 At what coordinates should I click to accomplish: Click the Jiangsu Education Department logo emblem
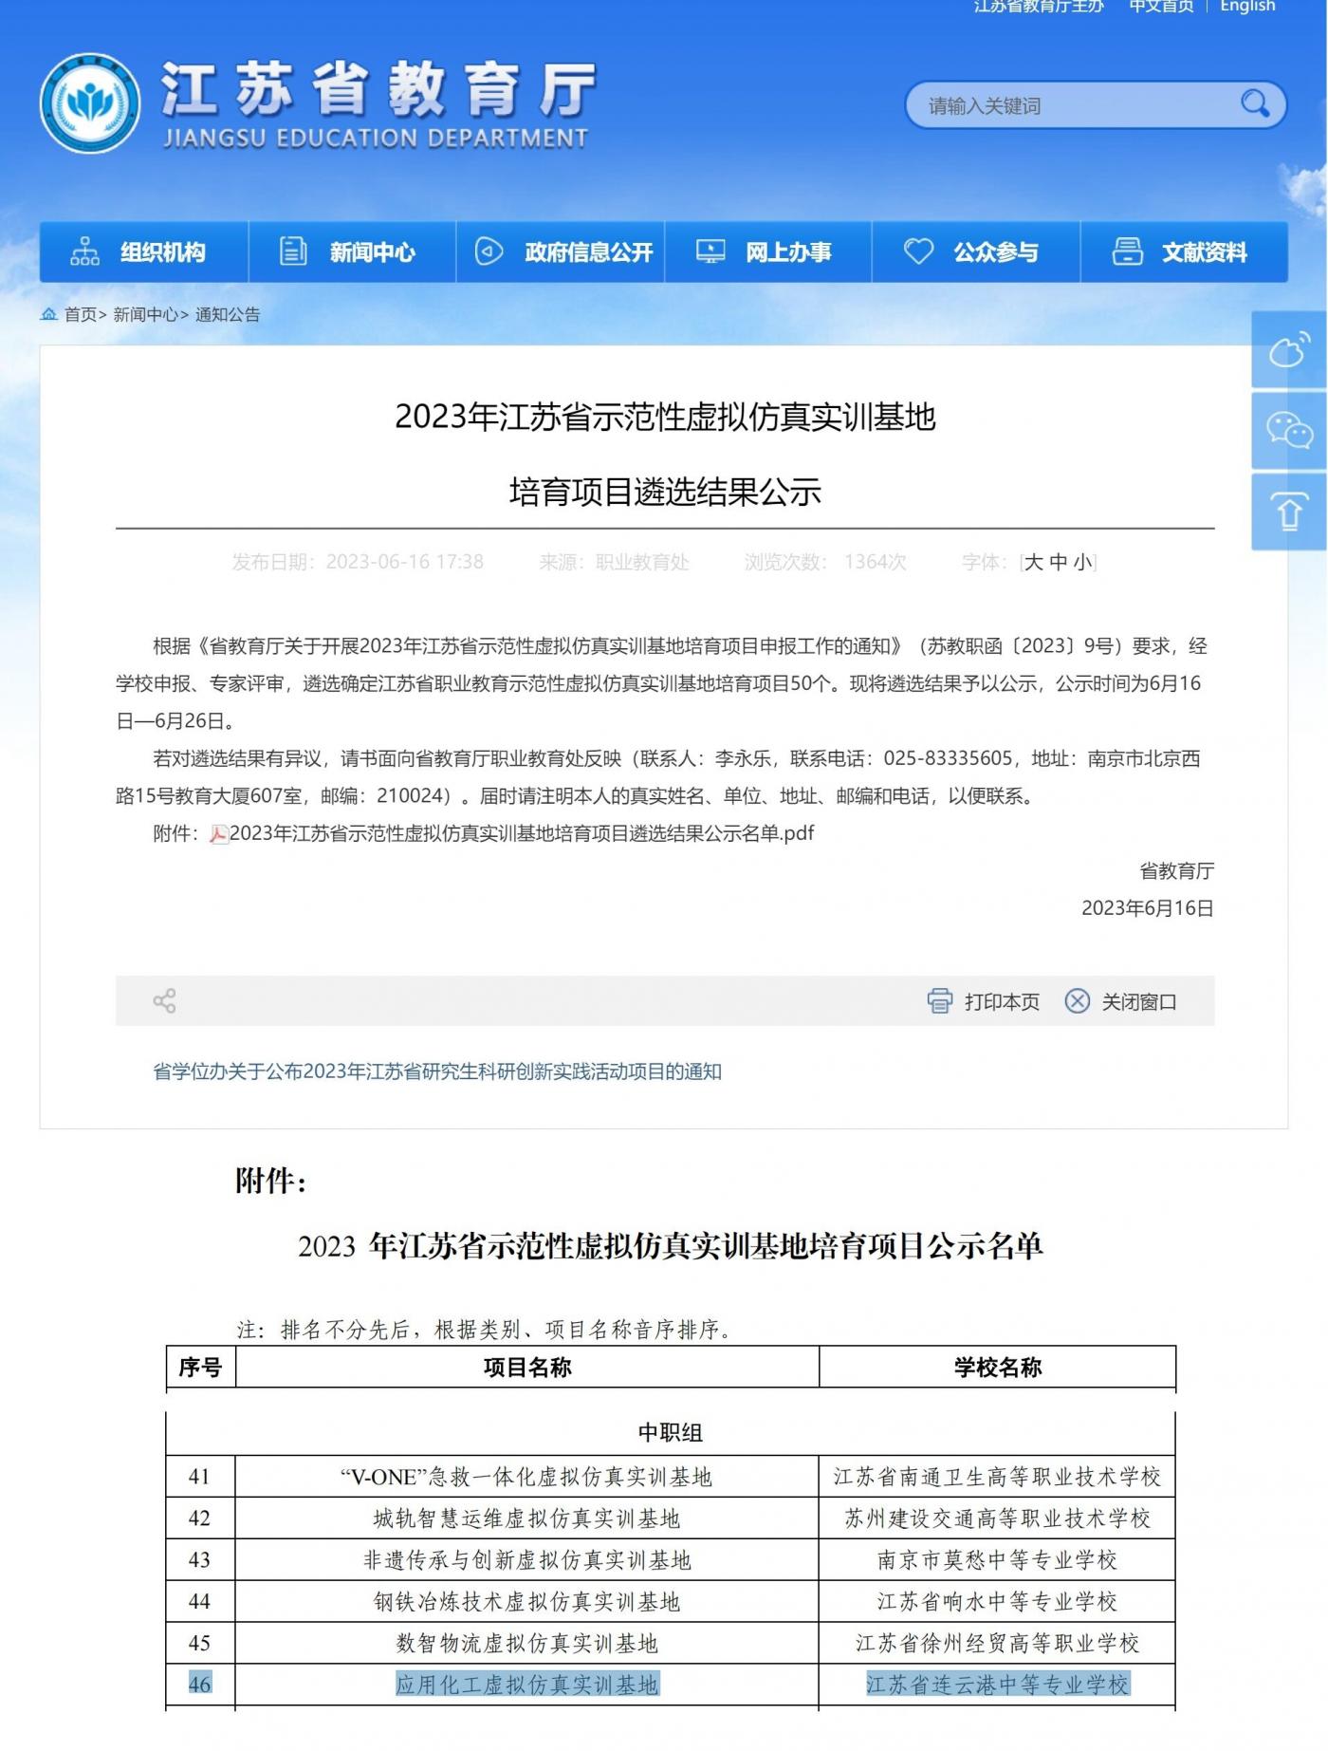pyautogui.click(x=90, y=103)
